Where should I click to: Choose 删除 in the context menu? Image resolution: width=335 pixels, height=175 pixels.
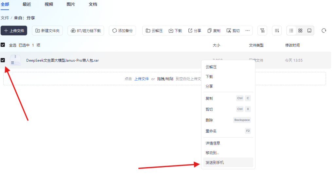228,120
